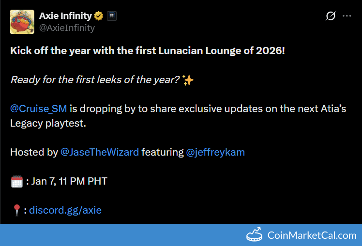Click the gold verified checkmark badge

click(x=99, y=16)
